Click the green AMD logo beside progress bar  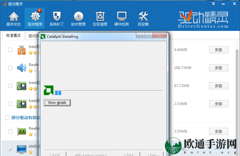(49, 90)
